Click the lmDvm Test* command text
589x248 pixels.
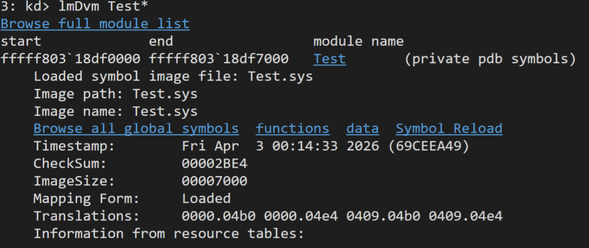click(104, 6)
